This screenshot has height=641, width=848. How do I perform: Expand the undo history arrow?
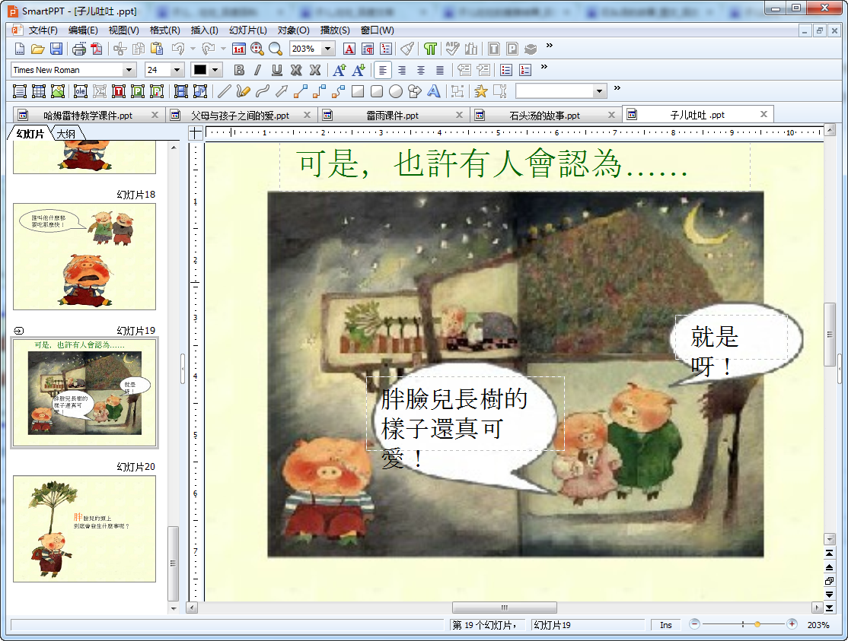point(193,49)
